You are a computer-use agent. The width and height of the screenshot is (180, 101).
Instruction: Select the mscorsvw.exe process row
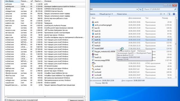pos(45,30)
